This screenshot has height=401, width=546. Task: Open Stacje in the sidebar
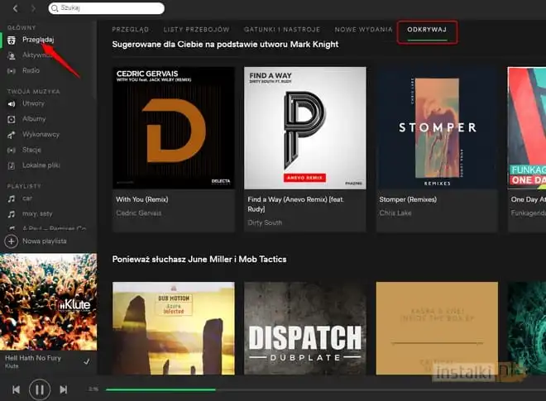pos(31,150)
